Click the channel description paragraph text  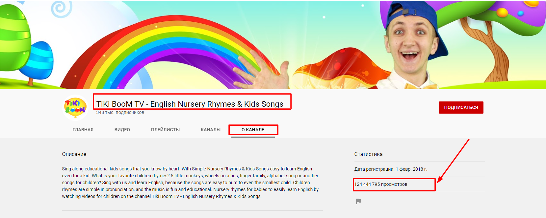point(190,183)
